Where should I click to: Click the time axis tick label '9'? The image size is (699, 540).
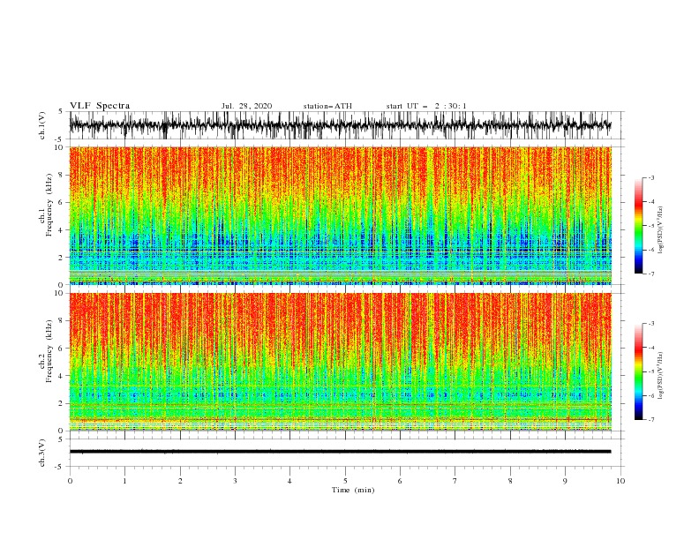click(x=565, y=481)
